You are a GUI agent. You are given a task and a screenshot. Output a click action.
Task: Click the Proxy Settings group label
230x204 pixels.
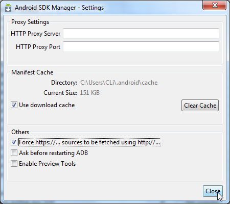pos(30,22)
